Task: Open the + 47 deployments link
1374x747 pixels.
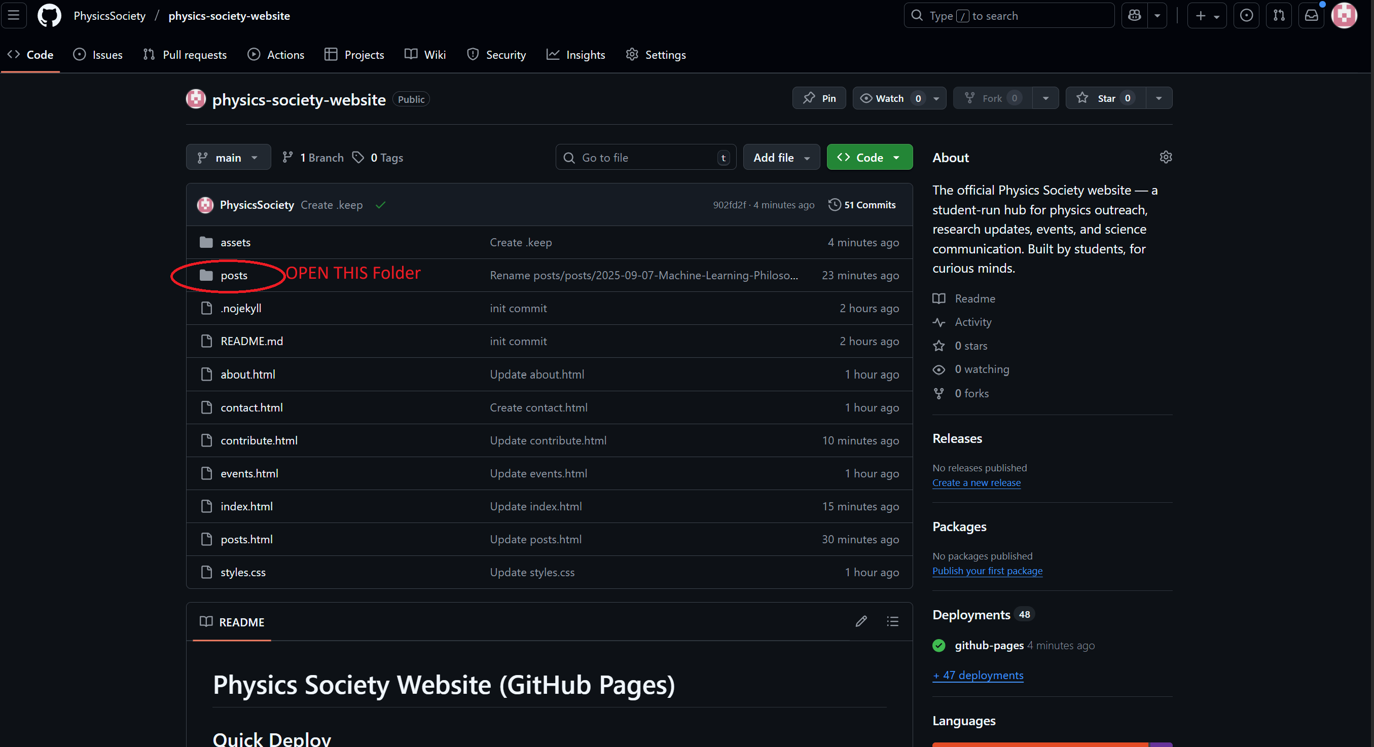Action: tap(978, 675)
